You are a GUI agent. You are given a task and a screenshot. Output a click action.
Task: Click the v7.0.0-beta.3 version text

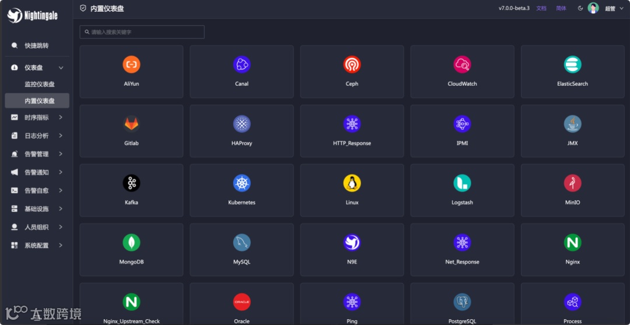pyautogui.click(x=514, y=8)
